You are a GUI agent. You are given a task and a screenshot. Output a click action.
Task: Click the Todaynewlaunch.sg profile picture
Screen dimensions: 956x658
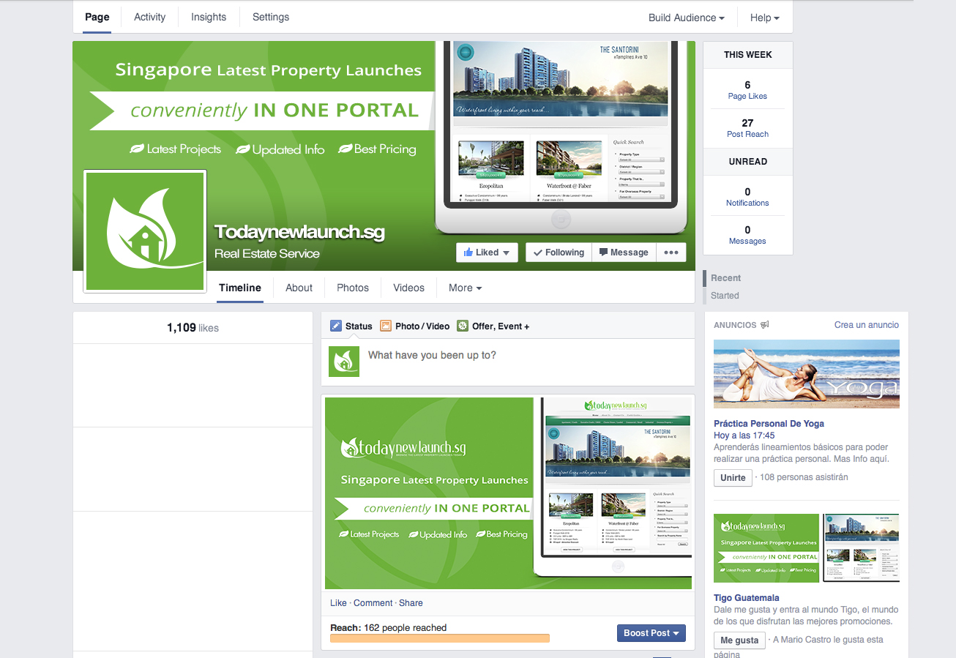coord(145,231)
